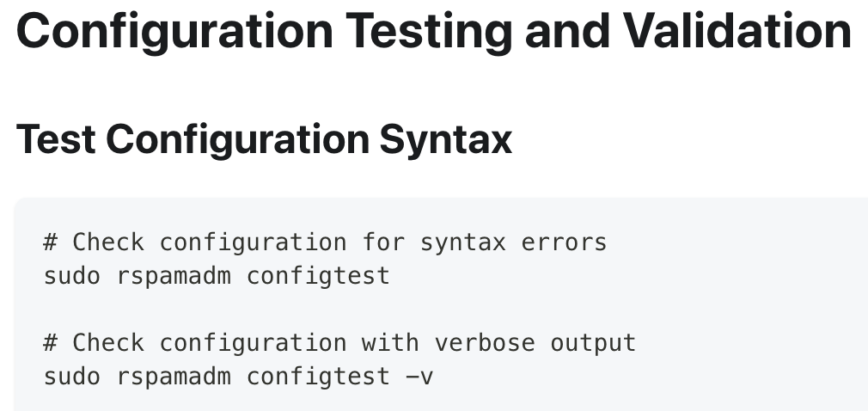
Task: Click the word "errors" in the first comment
Action: point(564,242)
